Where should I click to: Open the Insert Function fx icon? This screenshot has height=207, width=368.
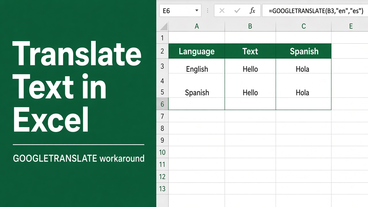(x=252, y=11)
